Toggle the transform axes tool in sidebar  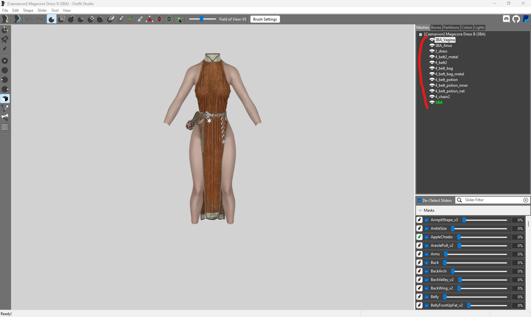click(x=5, y=30)
